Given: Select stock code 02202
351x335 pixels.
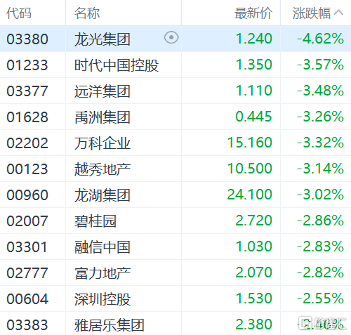Looking at the screenshot, I should click(x=27, y=143).
